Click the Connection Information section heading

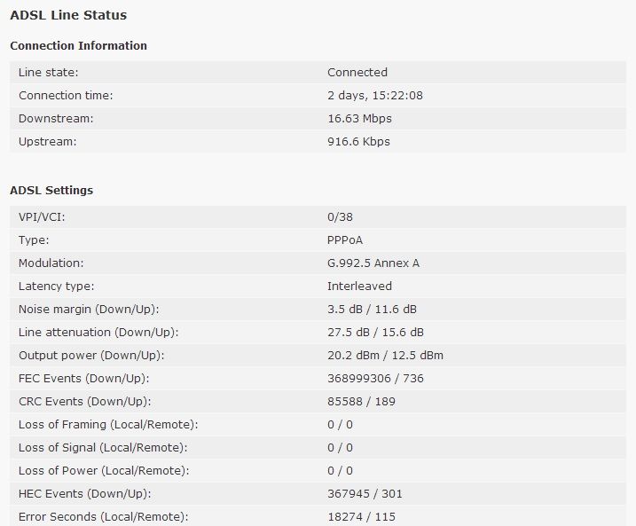[x=78, y=46]
